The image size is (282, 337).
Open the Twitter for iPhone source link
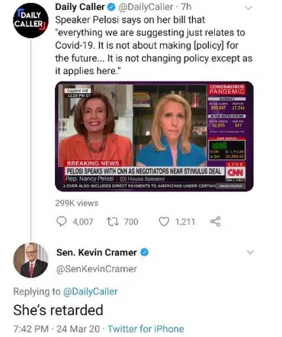[146, 329]
